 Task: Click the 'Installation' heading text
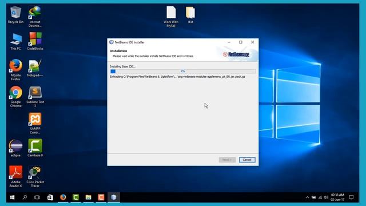[118, 51]
